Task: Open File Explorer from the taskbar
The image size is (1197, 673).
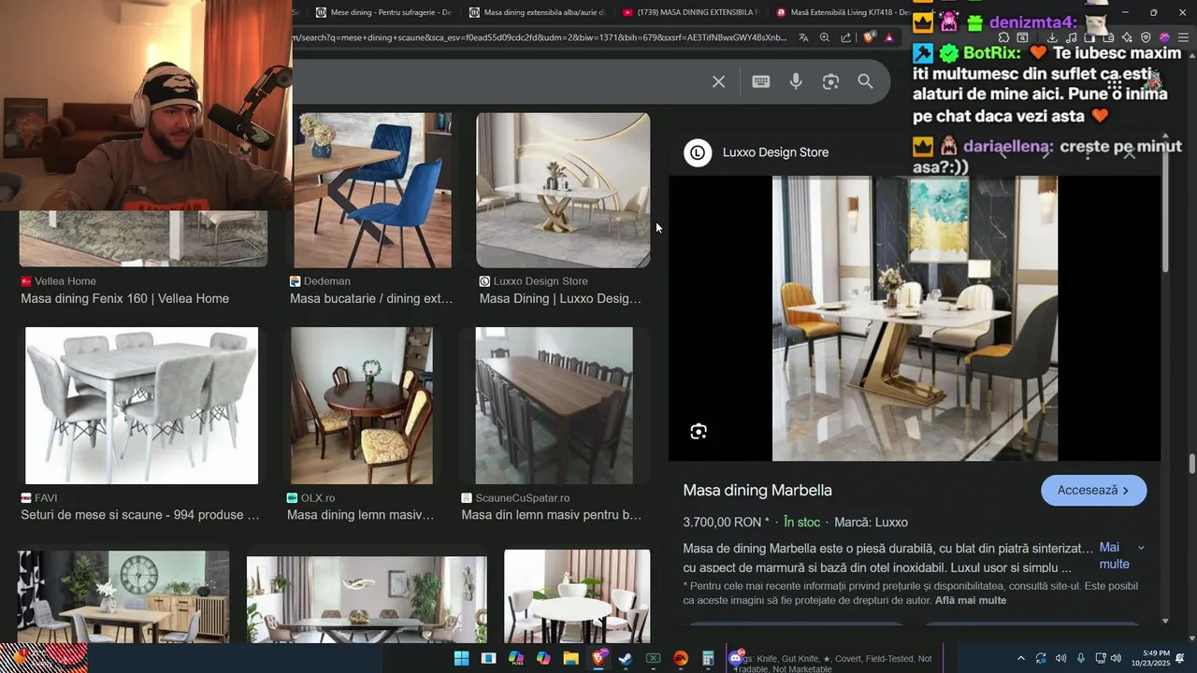Action: (570, 658)
